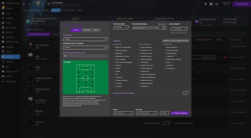Click the similar player search field

pyautogui.click(x=87, y=56)
